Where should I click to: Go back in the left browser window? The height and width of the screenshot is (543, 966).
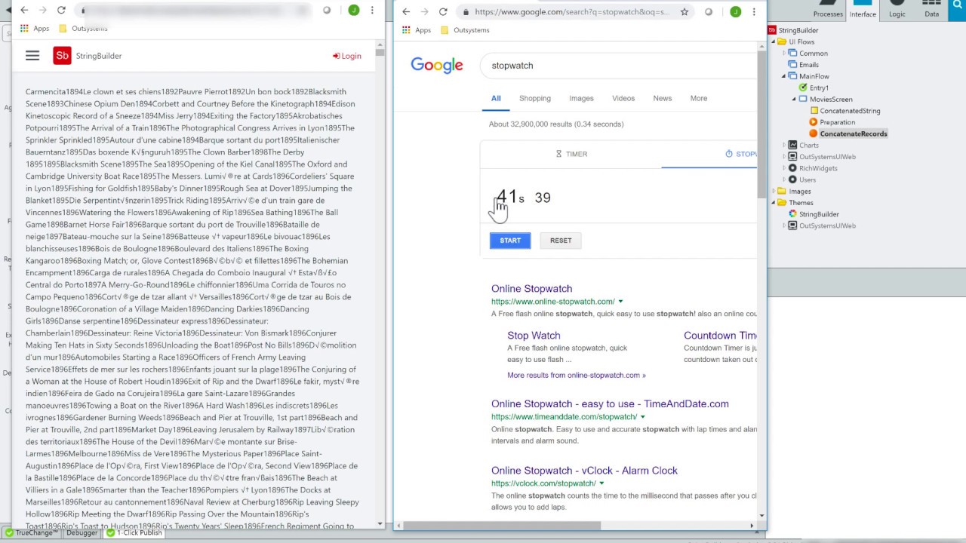tap(24, 11)
